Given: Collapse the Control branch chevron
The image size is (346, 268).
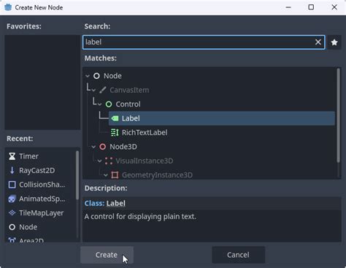Looking at the screenshot, I should 100,104.
